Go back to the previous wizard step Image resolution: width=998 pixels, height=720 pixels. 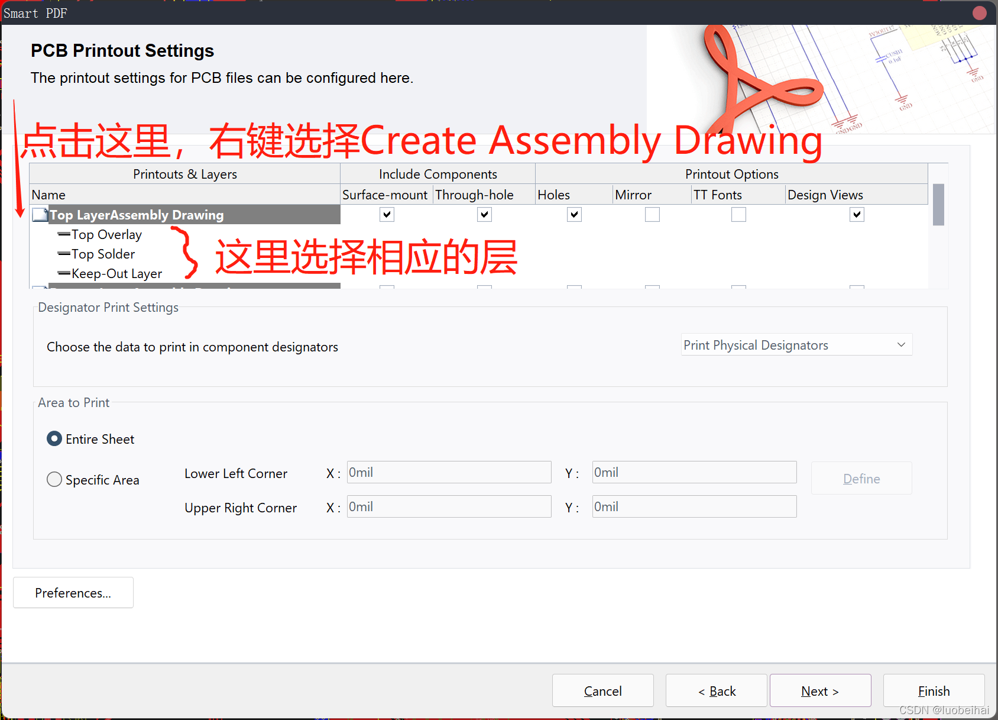coord(716,690)
